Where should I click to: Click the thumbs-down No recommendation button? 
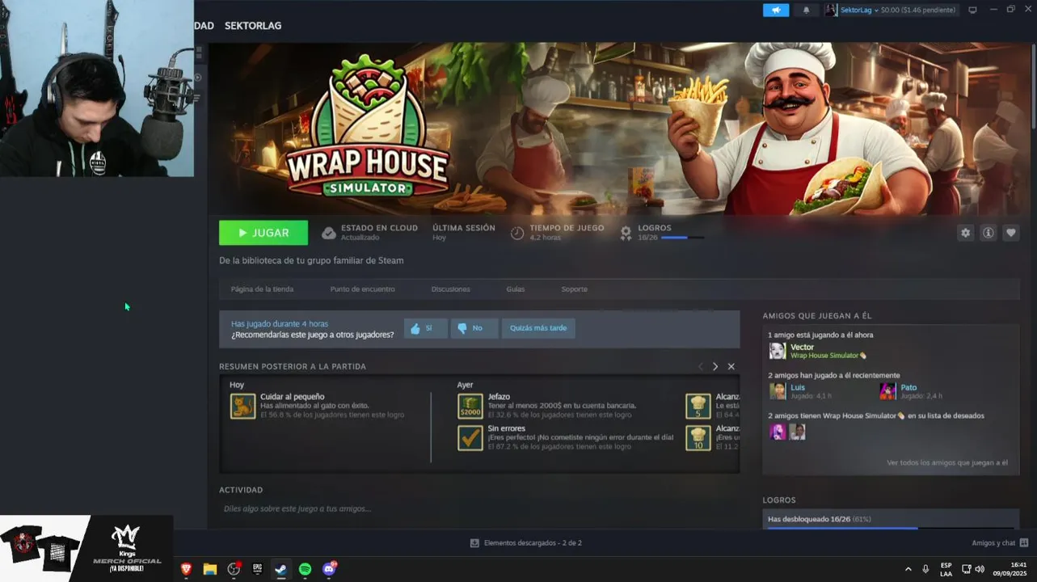click(474, 328)
